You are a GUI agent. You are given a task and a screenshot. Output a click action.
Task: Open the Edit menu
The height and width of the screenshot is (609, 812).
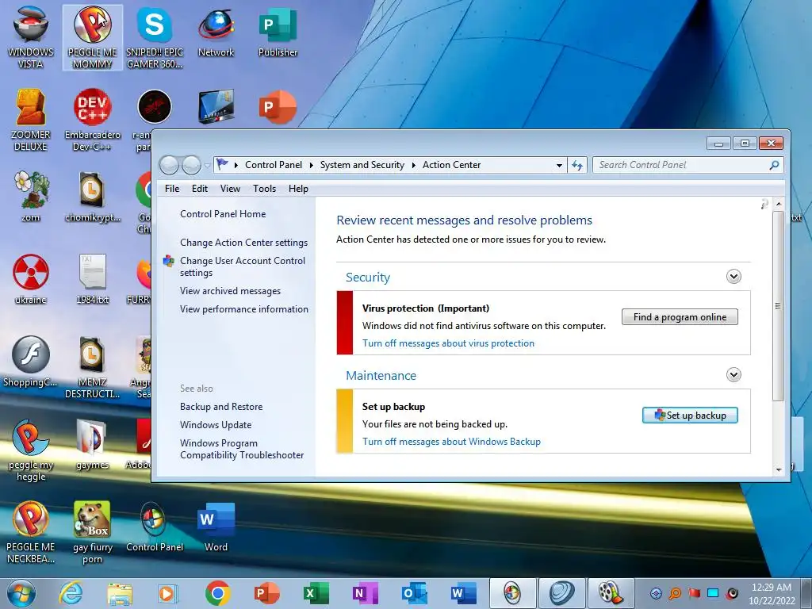[199, 189]
